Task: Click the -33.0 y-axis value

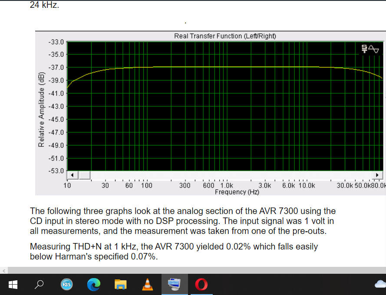Action: coord(56,42)
